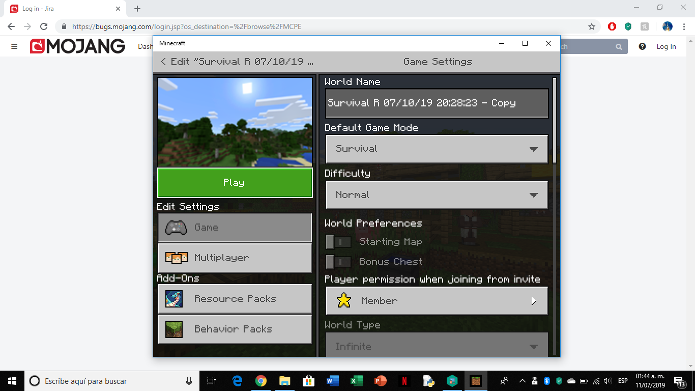Viewport: 695px width, 391px height.
Task: Select the "Log in - Jira" tab
Action: 66,9
